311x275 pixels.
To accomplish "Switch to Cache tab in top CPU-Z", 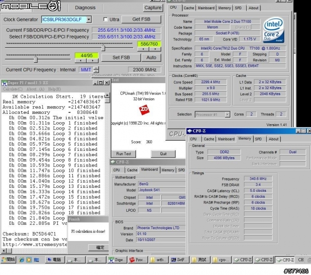I will click(x=189, y=8).
